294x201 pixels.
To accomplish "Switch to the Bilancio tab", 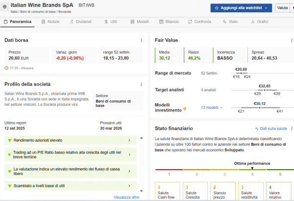I will click(169, 22).
